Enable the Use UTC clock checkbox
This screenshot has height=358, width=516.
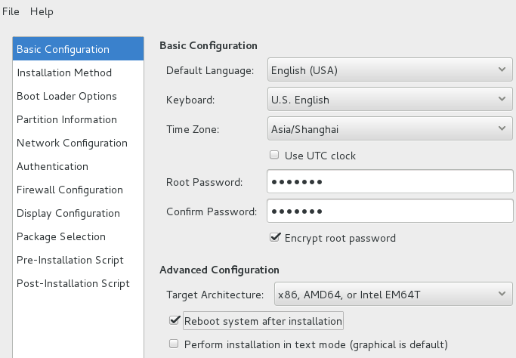[274, 155]
